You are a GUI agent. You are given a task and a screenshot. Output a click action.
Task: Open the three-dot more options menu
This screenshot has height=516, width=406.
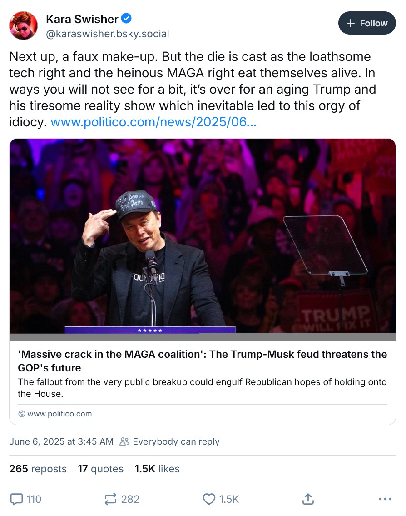pyautogui.click(x=385, y=499)
